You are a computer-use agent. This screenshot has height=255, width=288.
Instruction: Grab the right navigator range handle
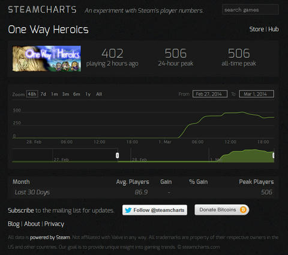274,155
